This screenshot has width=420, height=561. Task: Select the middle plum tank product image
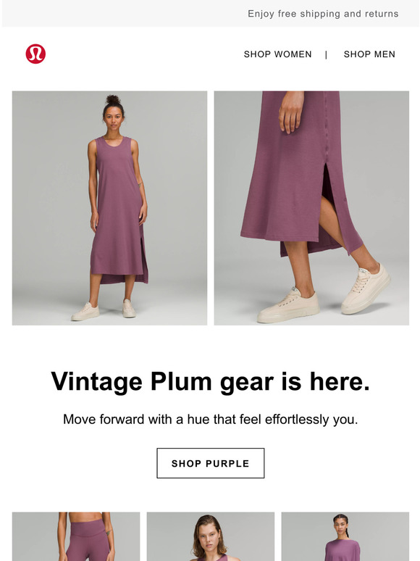(x=211, y=536)
